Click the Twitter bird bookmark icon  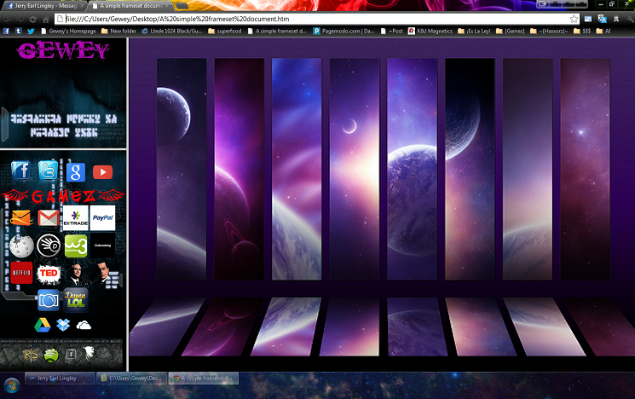pyautogui.click(x=31, y=31)
